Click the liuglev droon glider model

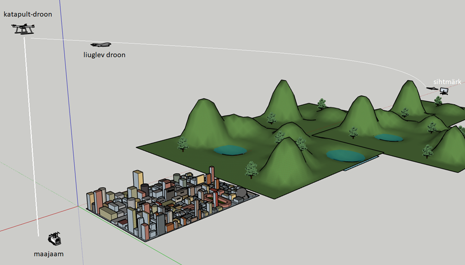[101, 45]
